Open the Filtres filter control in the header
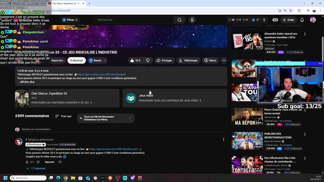The image size is (324, 182). pyautogui.click(x=70, y=20)
